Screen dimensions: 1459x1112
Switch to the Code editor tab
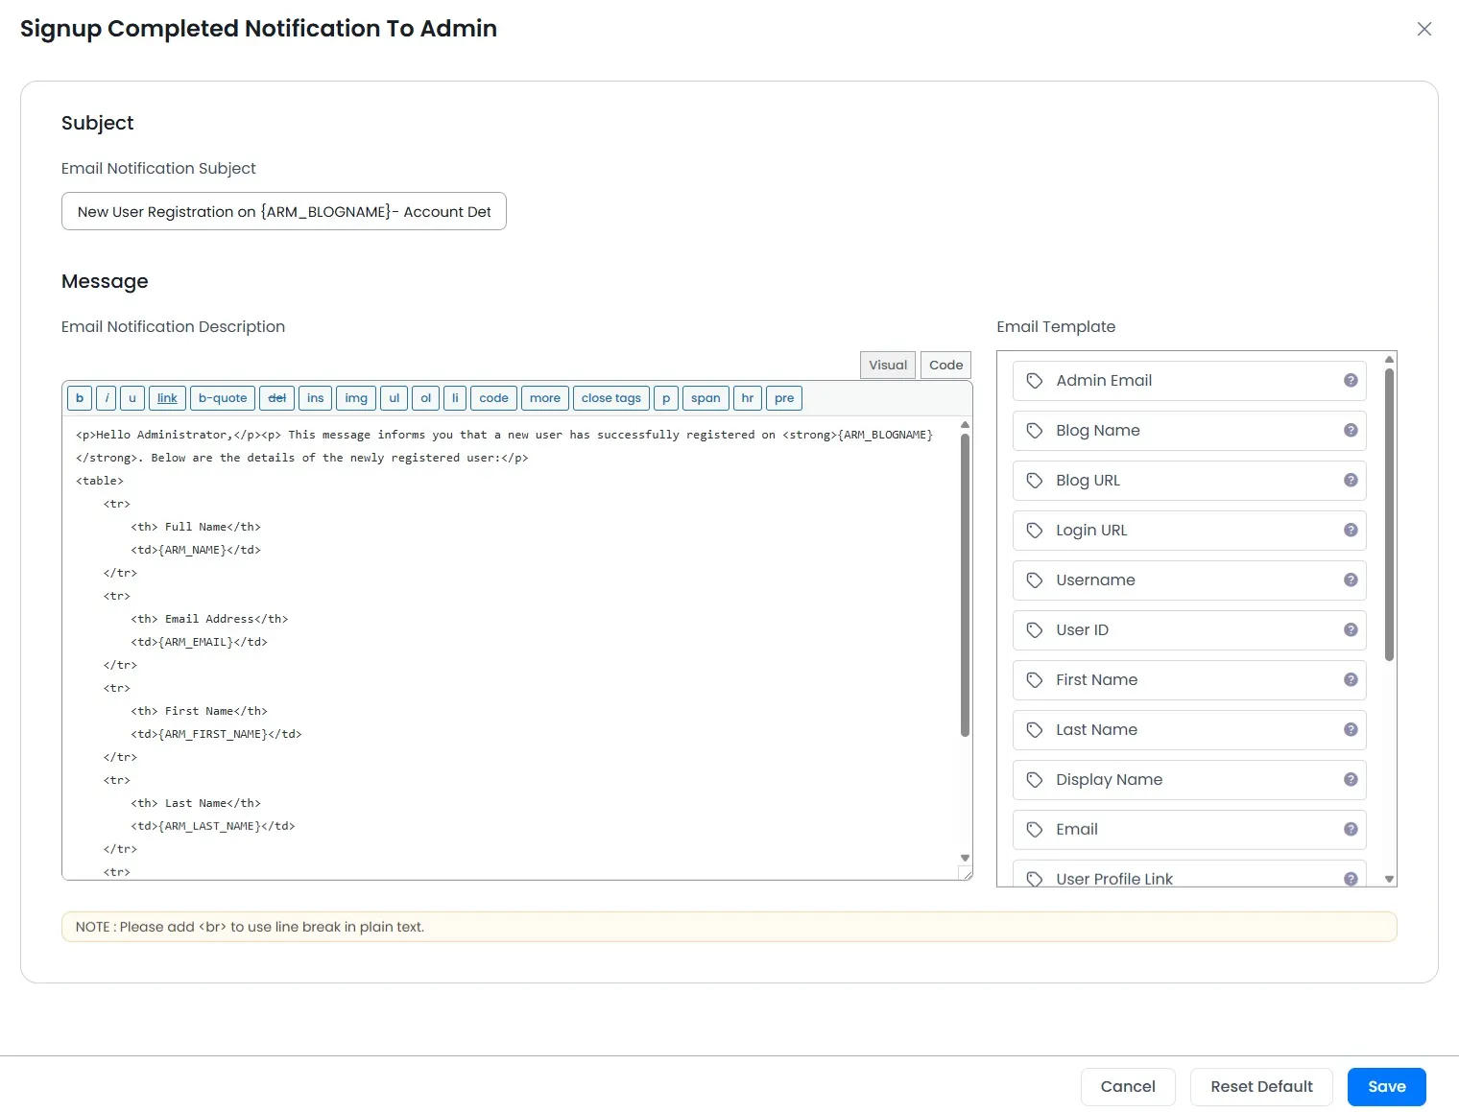click(945, 366)
